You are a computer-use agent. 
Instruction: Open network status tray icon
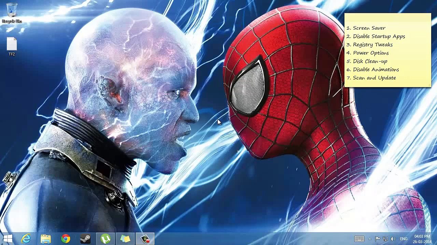click(x=385, y=239)
